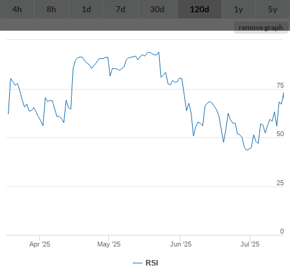Show the 1y time range

[239, 9]
